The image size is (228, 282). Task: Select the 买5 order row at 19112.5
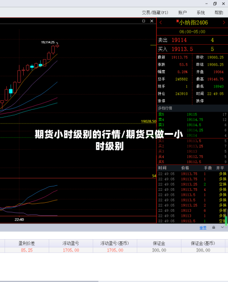tap(192, 162)
